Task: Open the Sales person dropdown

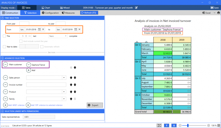Action: pos(64,78)
